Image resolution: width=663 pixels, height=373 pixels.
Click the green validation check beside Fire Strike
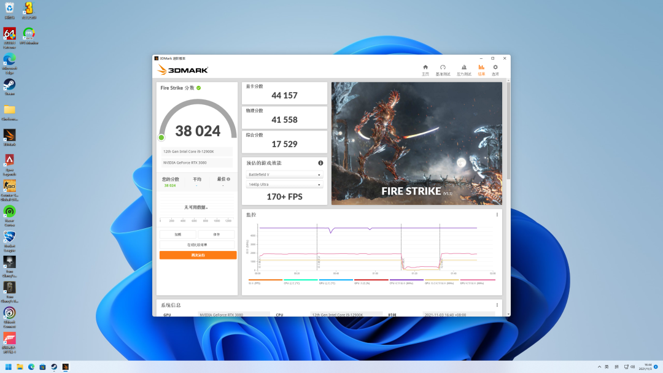tap(199, 88)
